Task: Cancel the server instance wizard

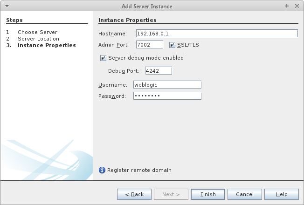Action: [x=245, y=194]
